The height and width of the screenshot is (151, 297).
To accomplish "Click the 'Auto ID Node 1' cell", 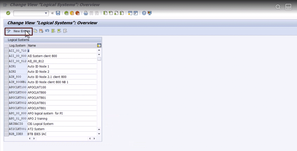I will (x=62, y=66).
